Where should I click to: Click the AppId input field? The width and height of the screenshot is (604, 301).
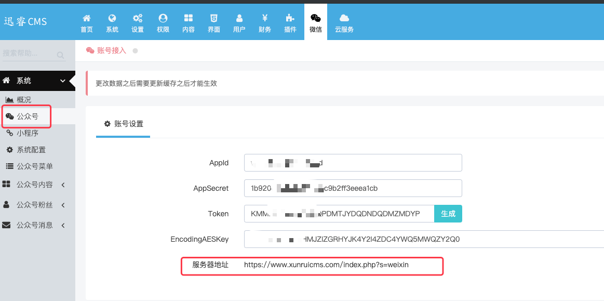point(353,163)
